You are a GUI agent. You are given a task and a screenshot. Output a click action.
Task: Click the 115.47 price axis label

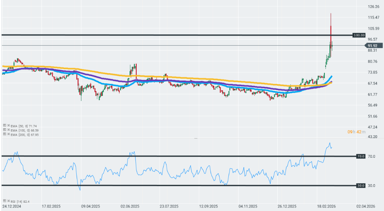(x=373, y=17)
